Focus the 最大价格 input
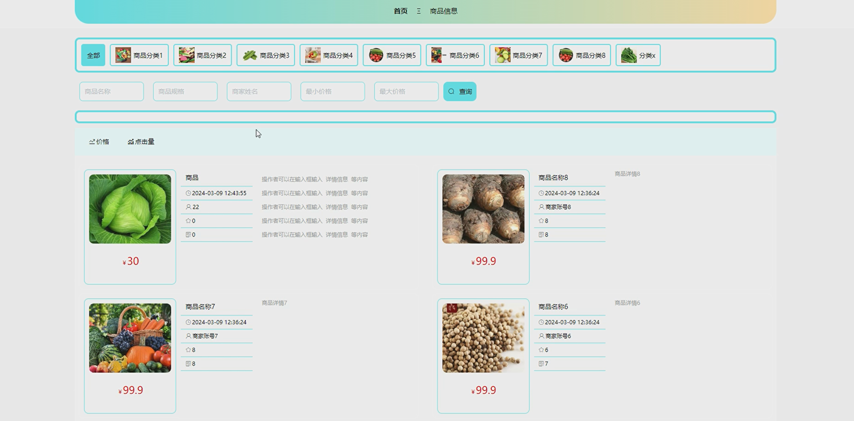The height and width of the screenshot is (421, 854). 406,91
